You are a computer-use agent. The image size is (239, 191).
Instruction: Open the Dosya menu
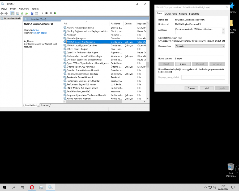click(x=4, y=9)
